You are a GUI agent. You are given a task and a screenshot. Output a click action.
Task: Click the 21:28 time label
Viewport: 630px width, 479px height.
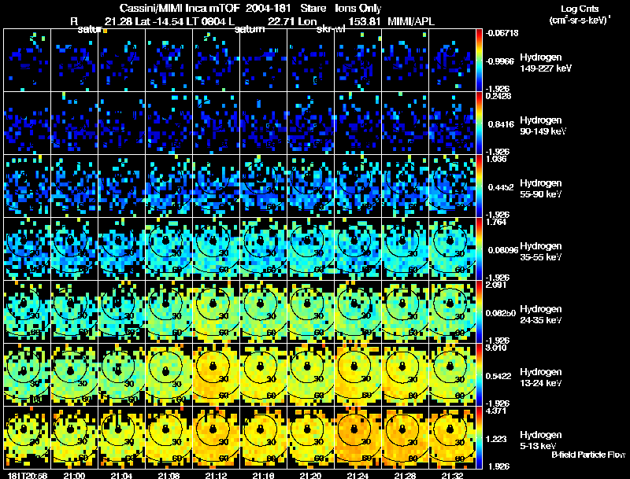[x=405, y=476]
